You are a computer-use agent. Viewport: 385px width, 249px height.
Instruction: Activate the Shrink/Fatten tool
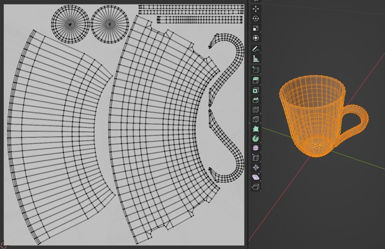click(256, 168)
